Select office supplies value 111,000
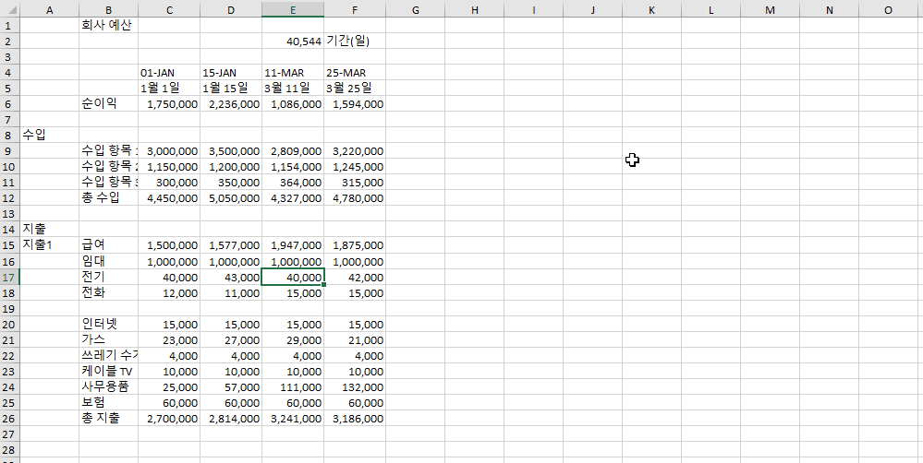Screen dimensions: 923x463 point(293,386)
